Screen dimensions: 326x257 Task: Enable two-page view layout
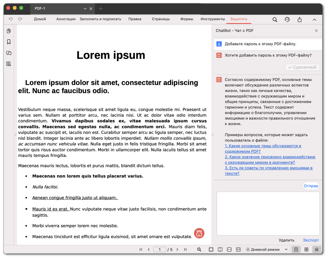click(x=306, y=250)
